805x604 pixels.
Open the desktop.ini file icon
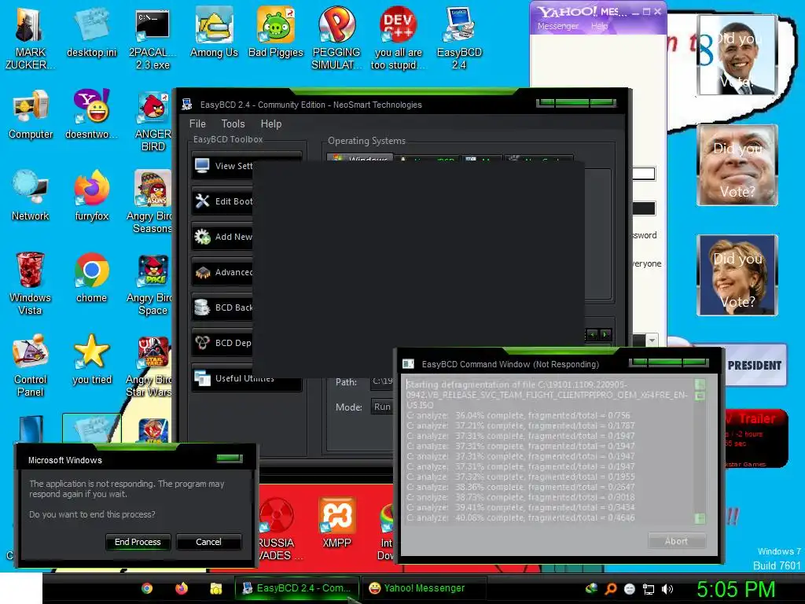click(x=91, y=31)
